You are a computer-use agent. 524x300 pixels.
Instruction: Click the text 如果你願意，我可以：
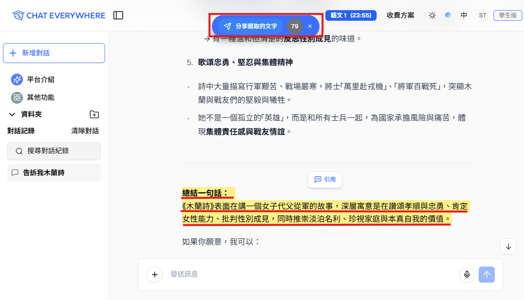(221, 242)
